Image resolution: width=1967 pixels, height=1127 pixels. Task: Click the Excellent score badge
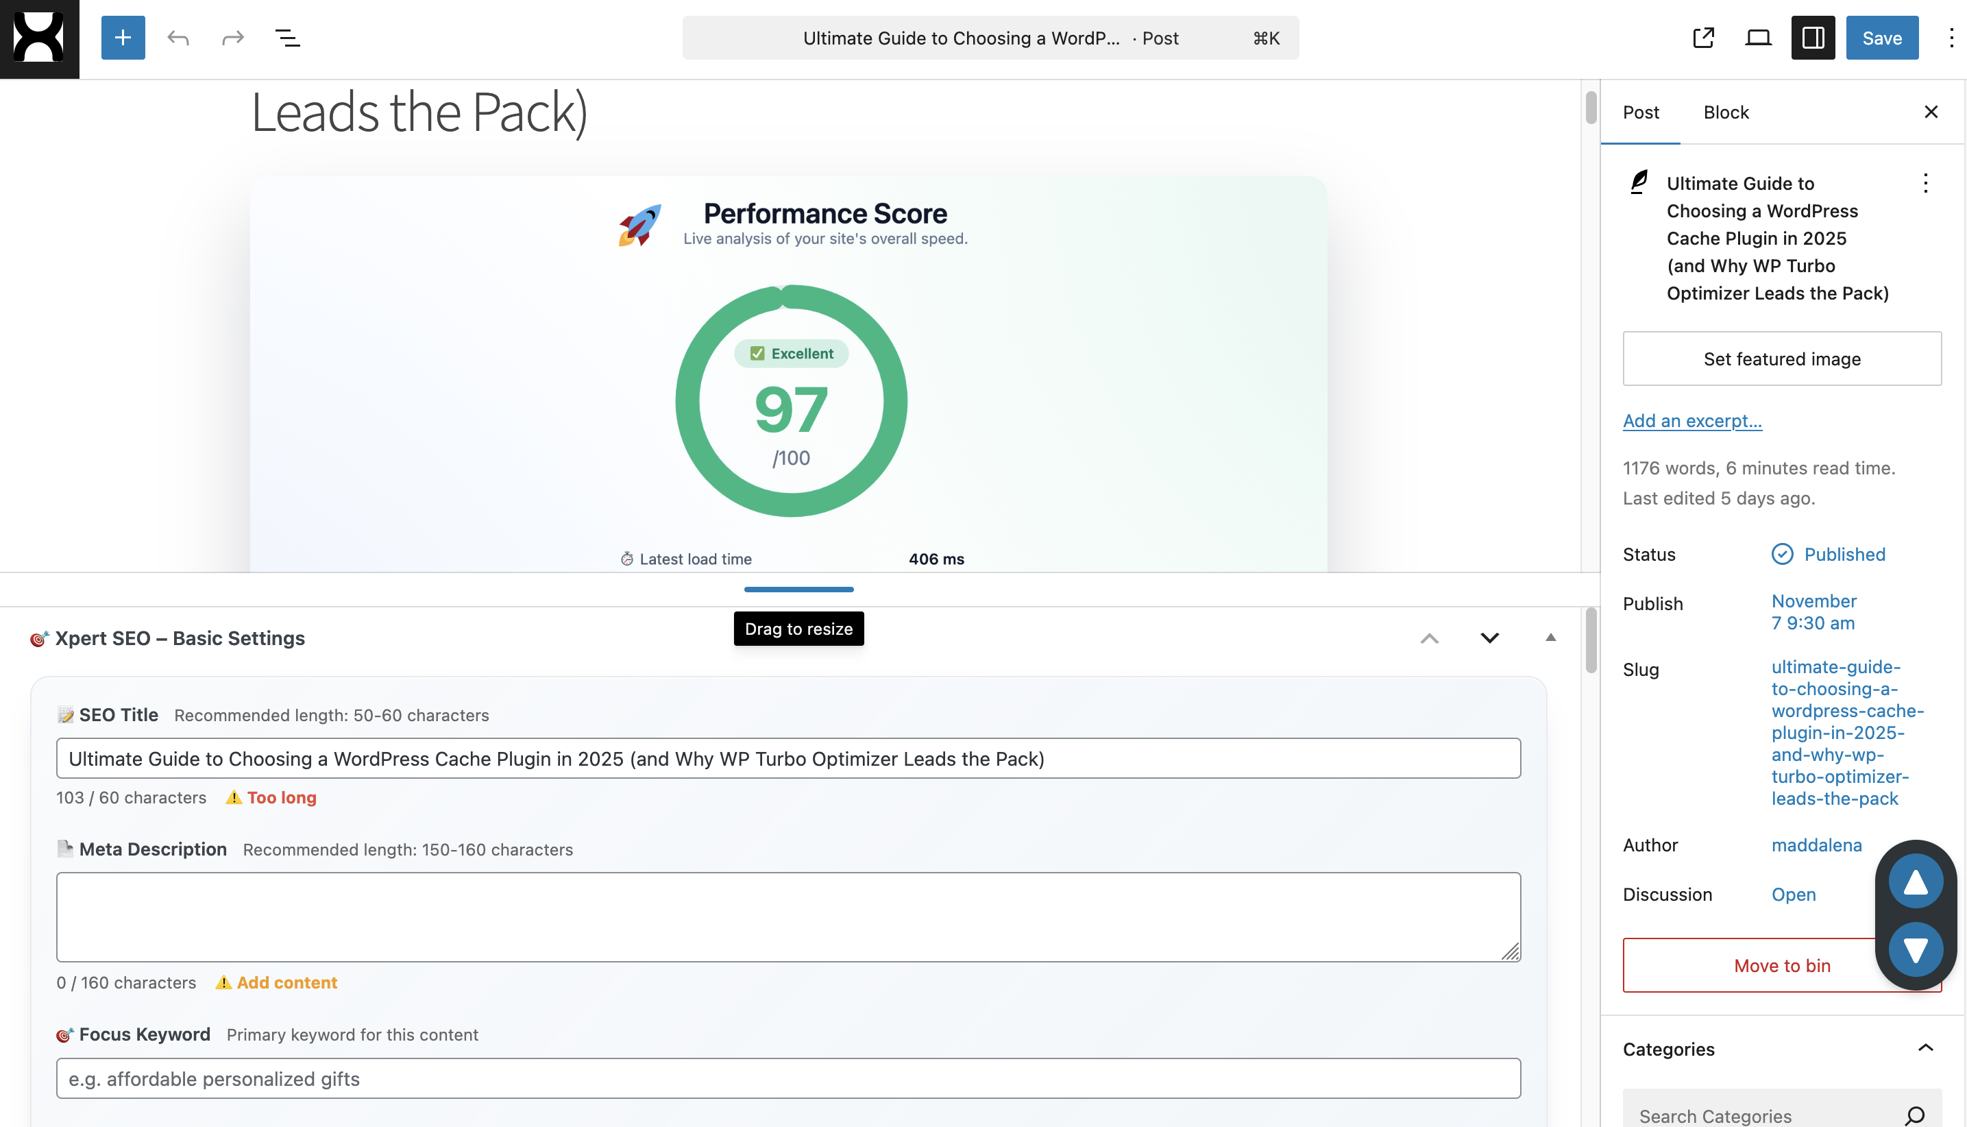791,354
